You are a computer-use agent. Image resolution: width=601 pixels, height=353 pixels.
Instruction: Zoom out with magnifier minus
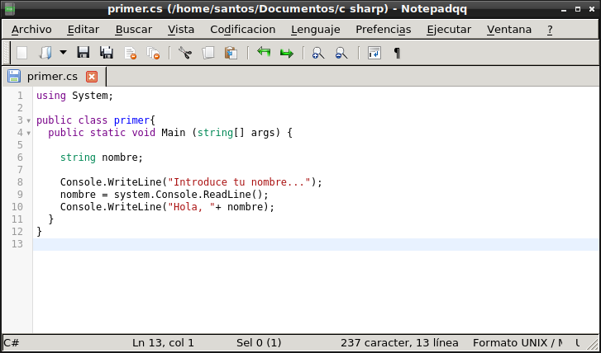point(341,53)
